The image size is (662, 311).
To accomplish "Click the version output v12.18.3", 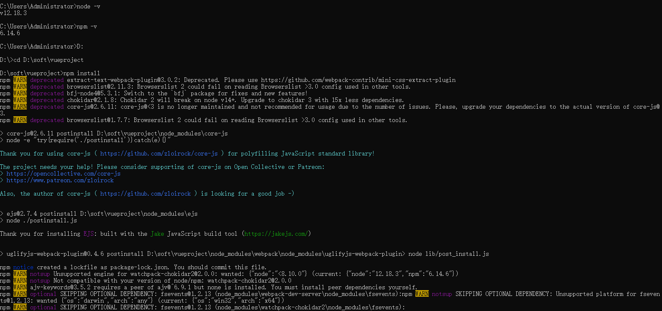I will 13,13.
